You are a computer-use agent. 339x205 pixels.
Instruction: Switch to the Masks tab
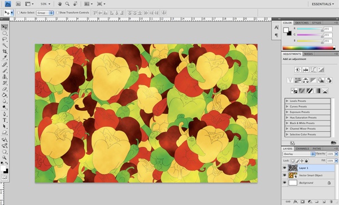point(308,54)
